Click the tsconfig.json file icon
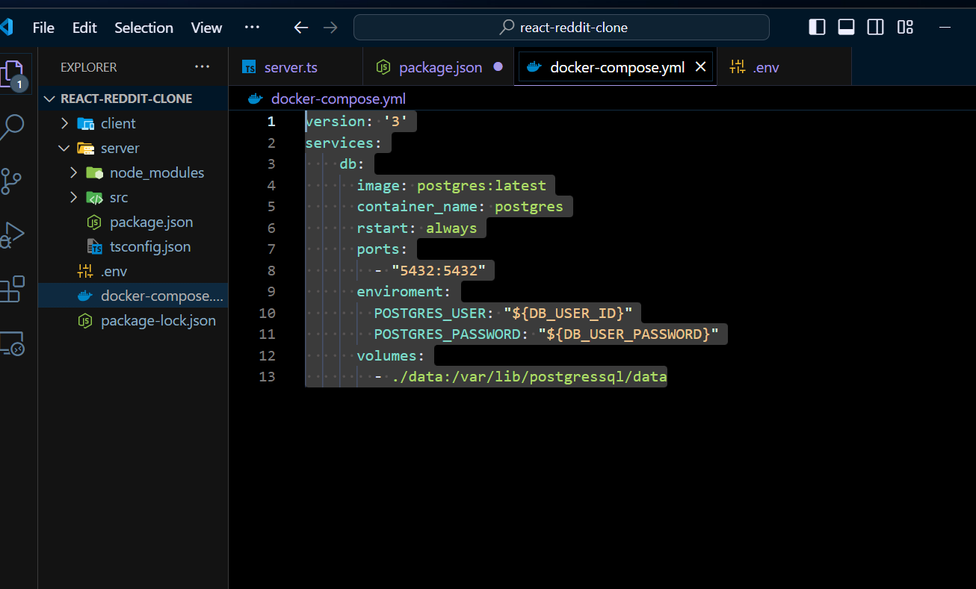 (x=95, y=246)
